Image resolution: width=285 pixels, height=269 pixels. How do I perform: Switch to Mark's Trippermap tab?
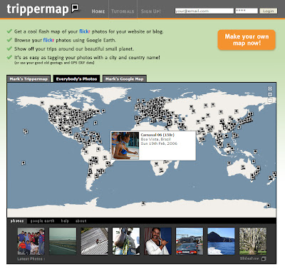pos(28,78)
